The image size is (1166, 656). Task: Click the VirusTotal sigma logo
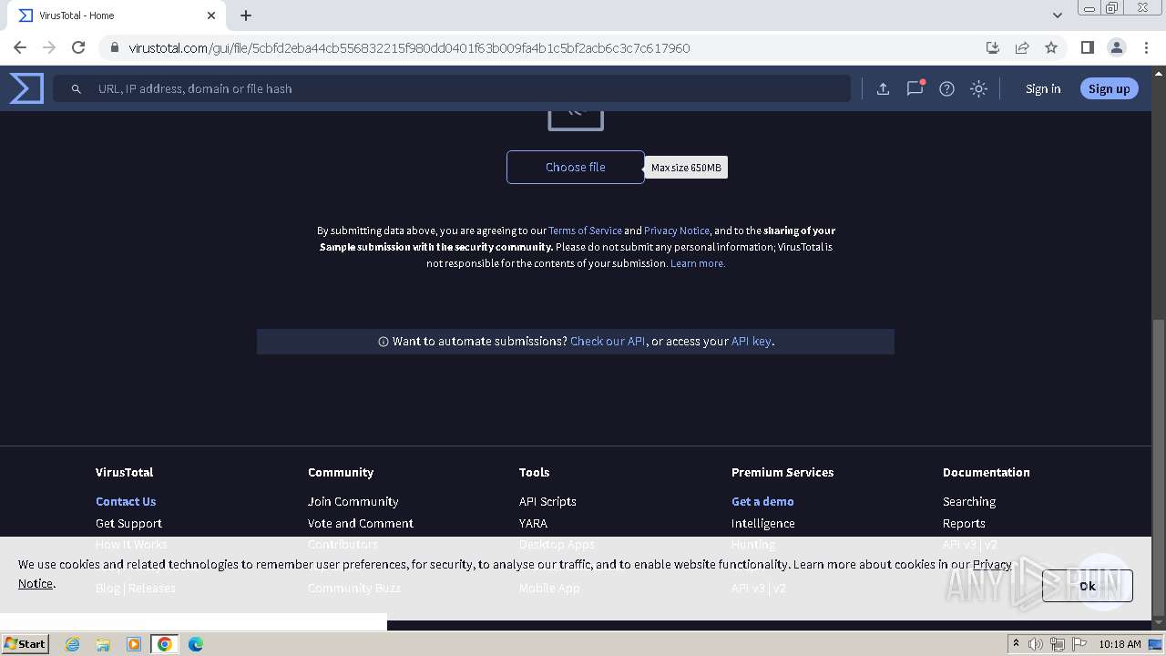pos(26,88)
